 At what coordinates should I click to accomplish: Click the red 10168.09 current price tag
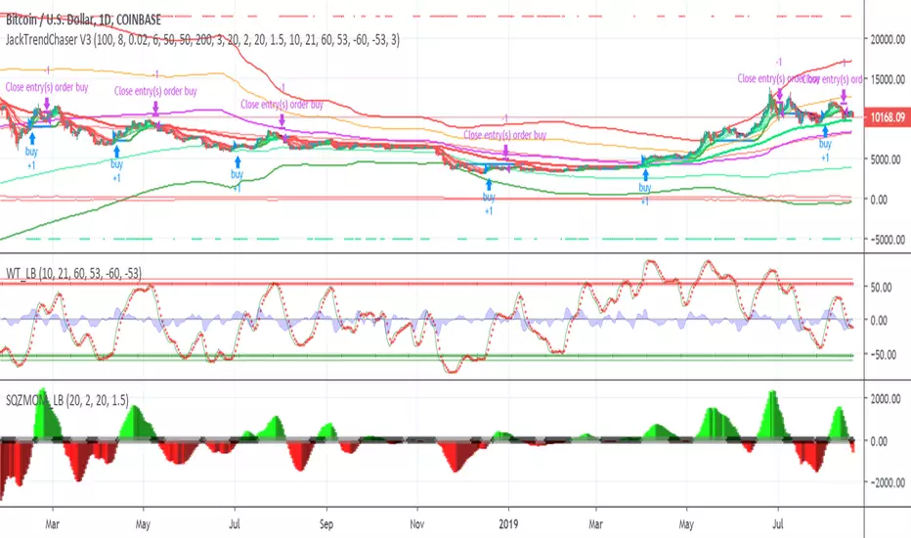[x=887, y=117]
